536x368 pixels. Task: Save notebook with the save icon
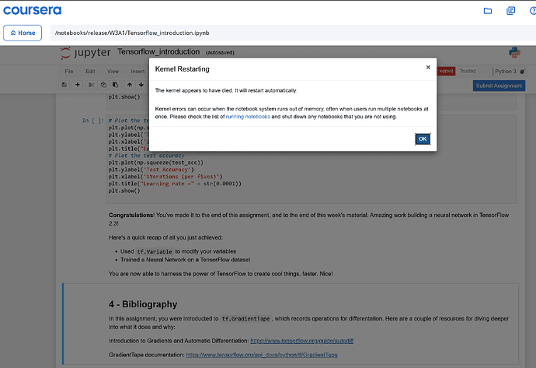tap(64, 85)
